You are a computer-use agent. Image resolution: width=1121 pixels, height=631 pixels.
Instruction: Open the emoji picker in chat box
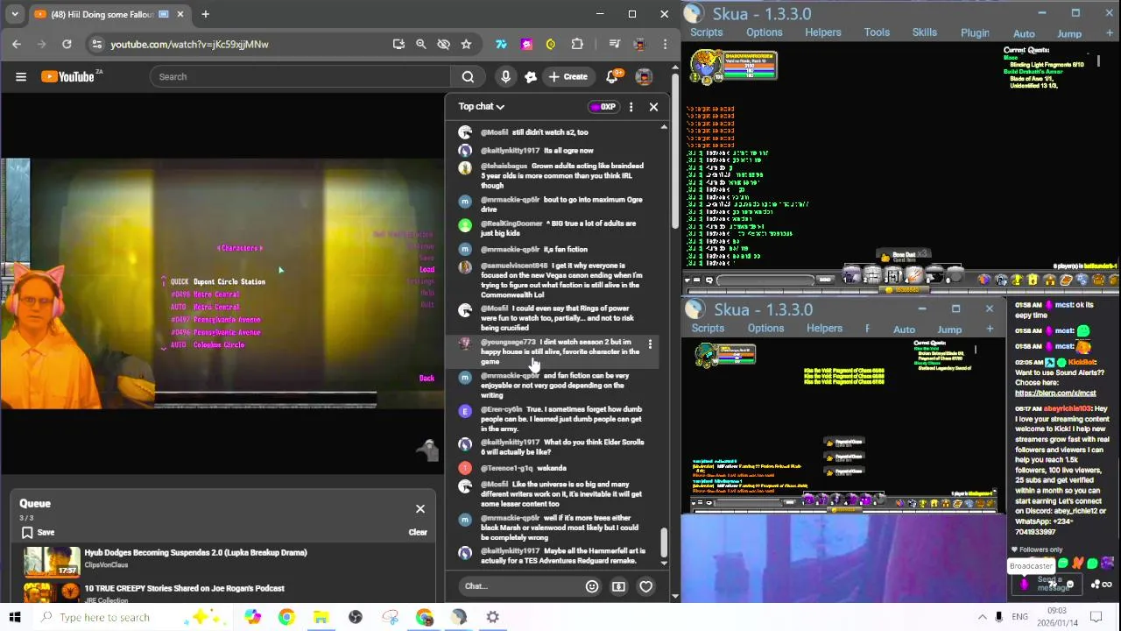tap(592, 586)
